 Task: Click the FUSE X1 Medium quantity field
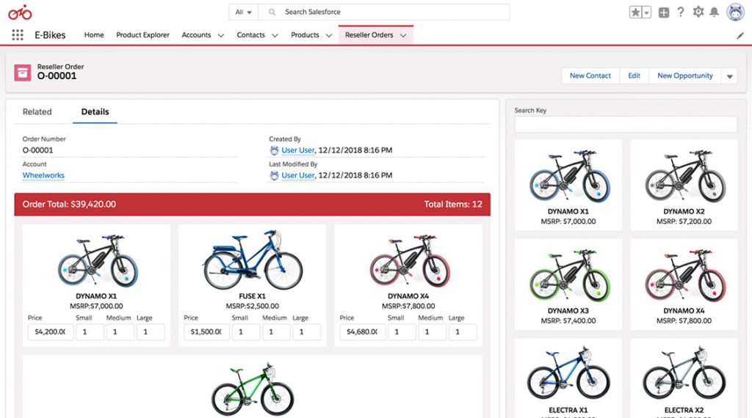pyautogui.click(x=276, y=331)
